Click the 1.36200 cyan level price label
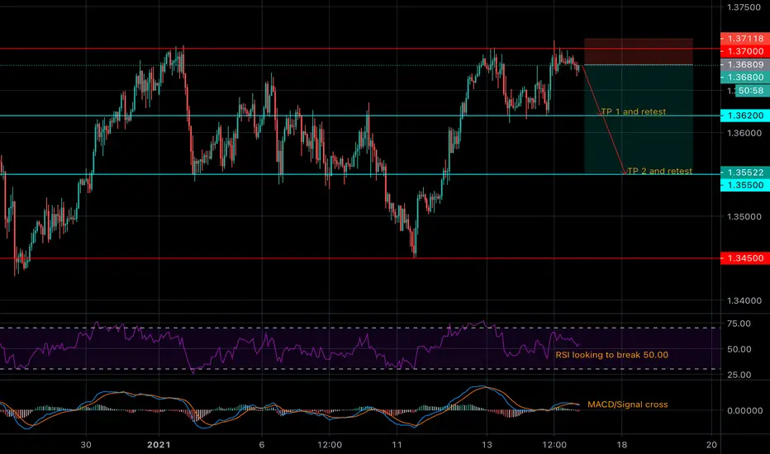Image resolution: width=770 pixels, height=454 pixels. (x=745, y=116)
